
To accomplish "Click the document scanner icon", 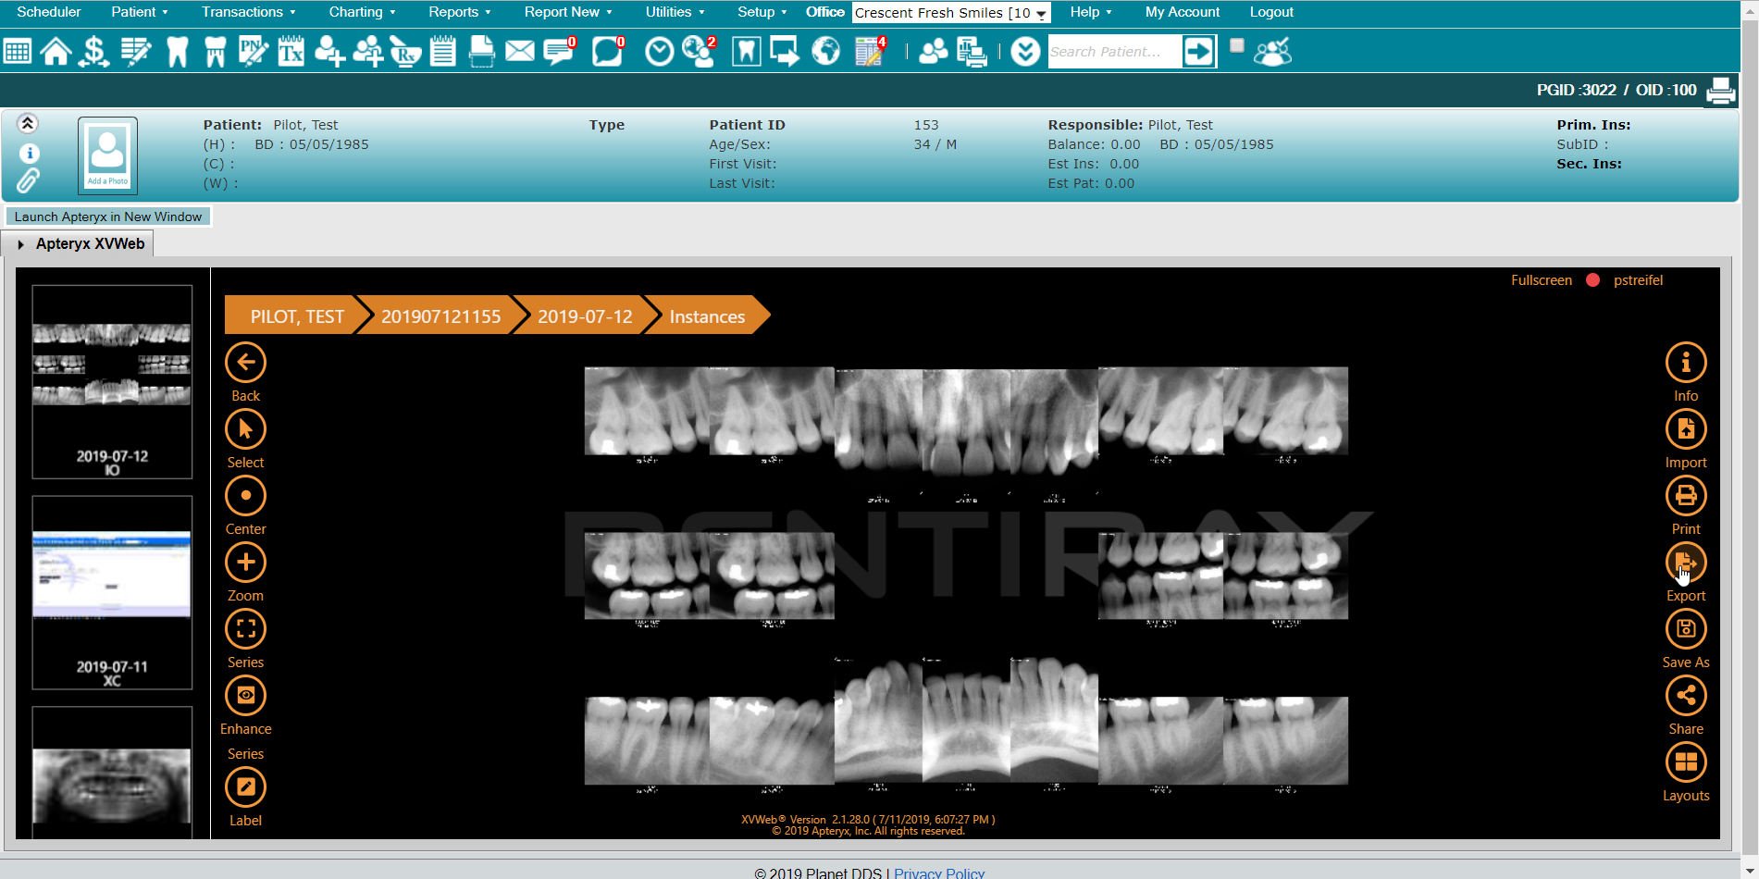I will (x=482, y=51).
